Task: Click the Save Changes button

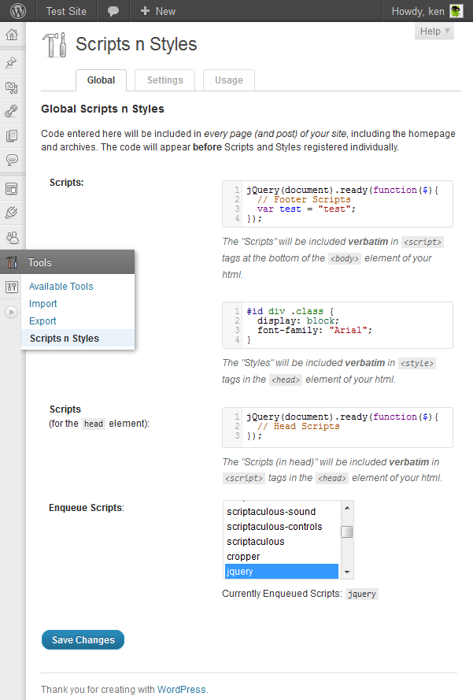Action: click(83, 640)
